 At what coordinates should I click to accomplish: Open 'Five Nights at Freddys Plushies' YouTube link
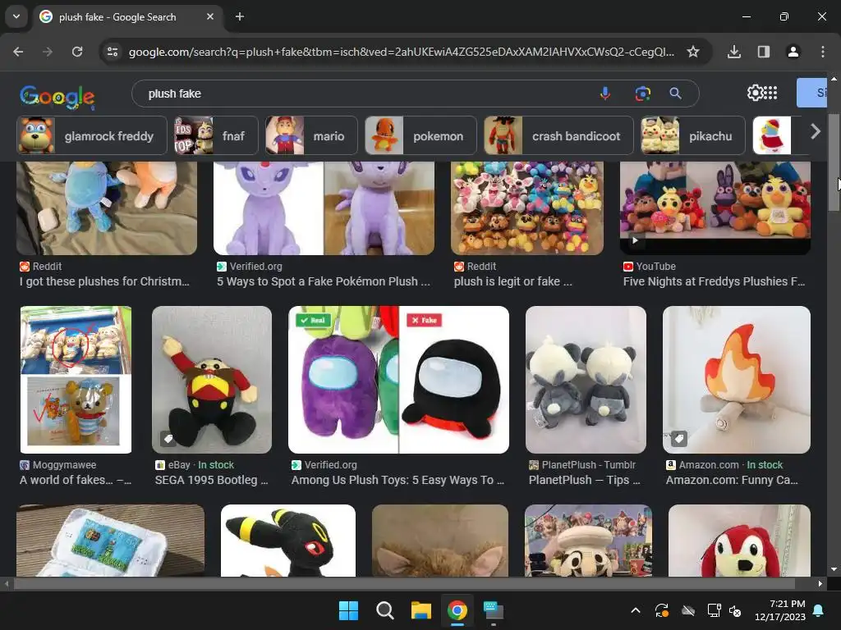[x=714, y=281]
